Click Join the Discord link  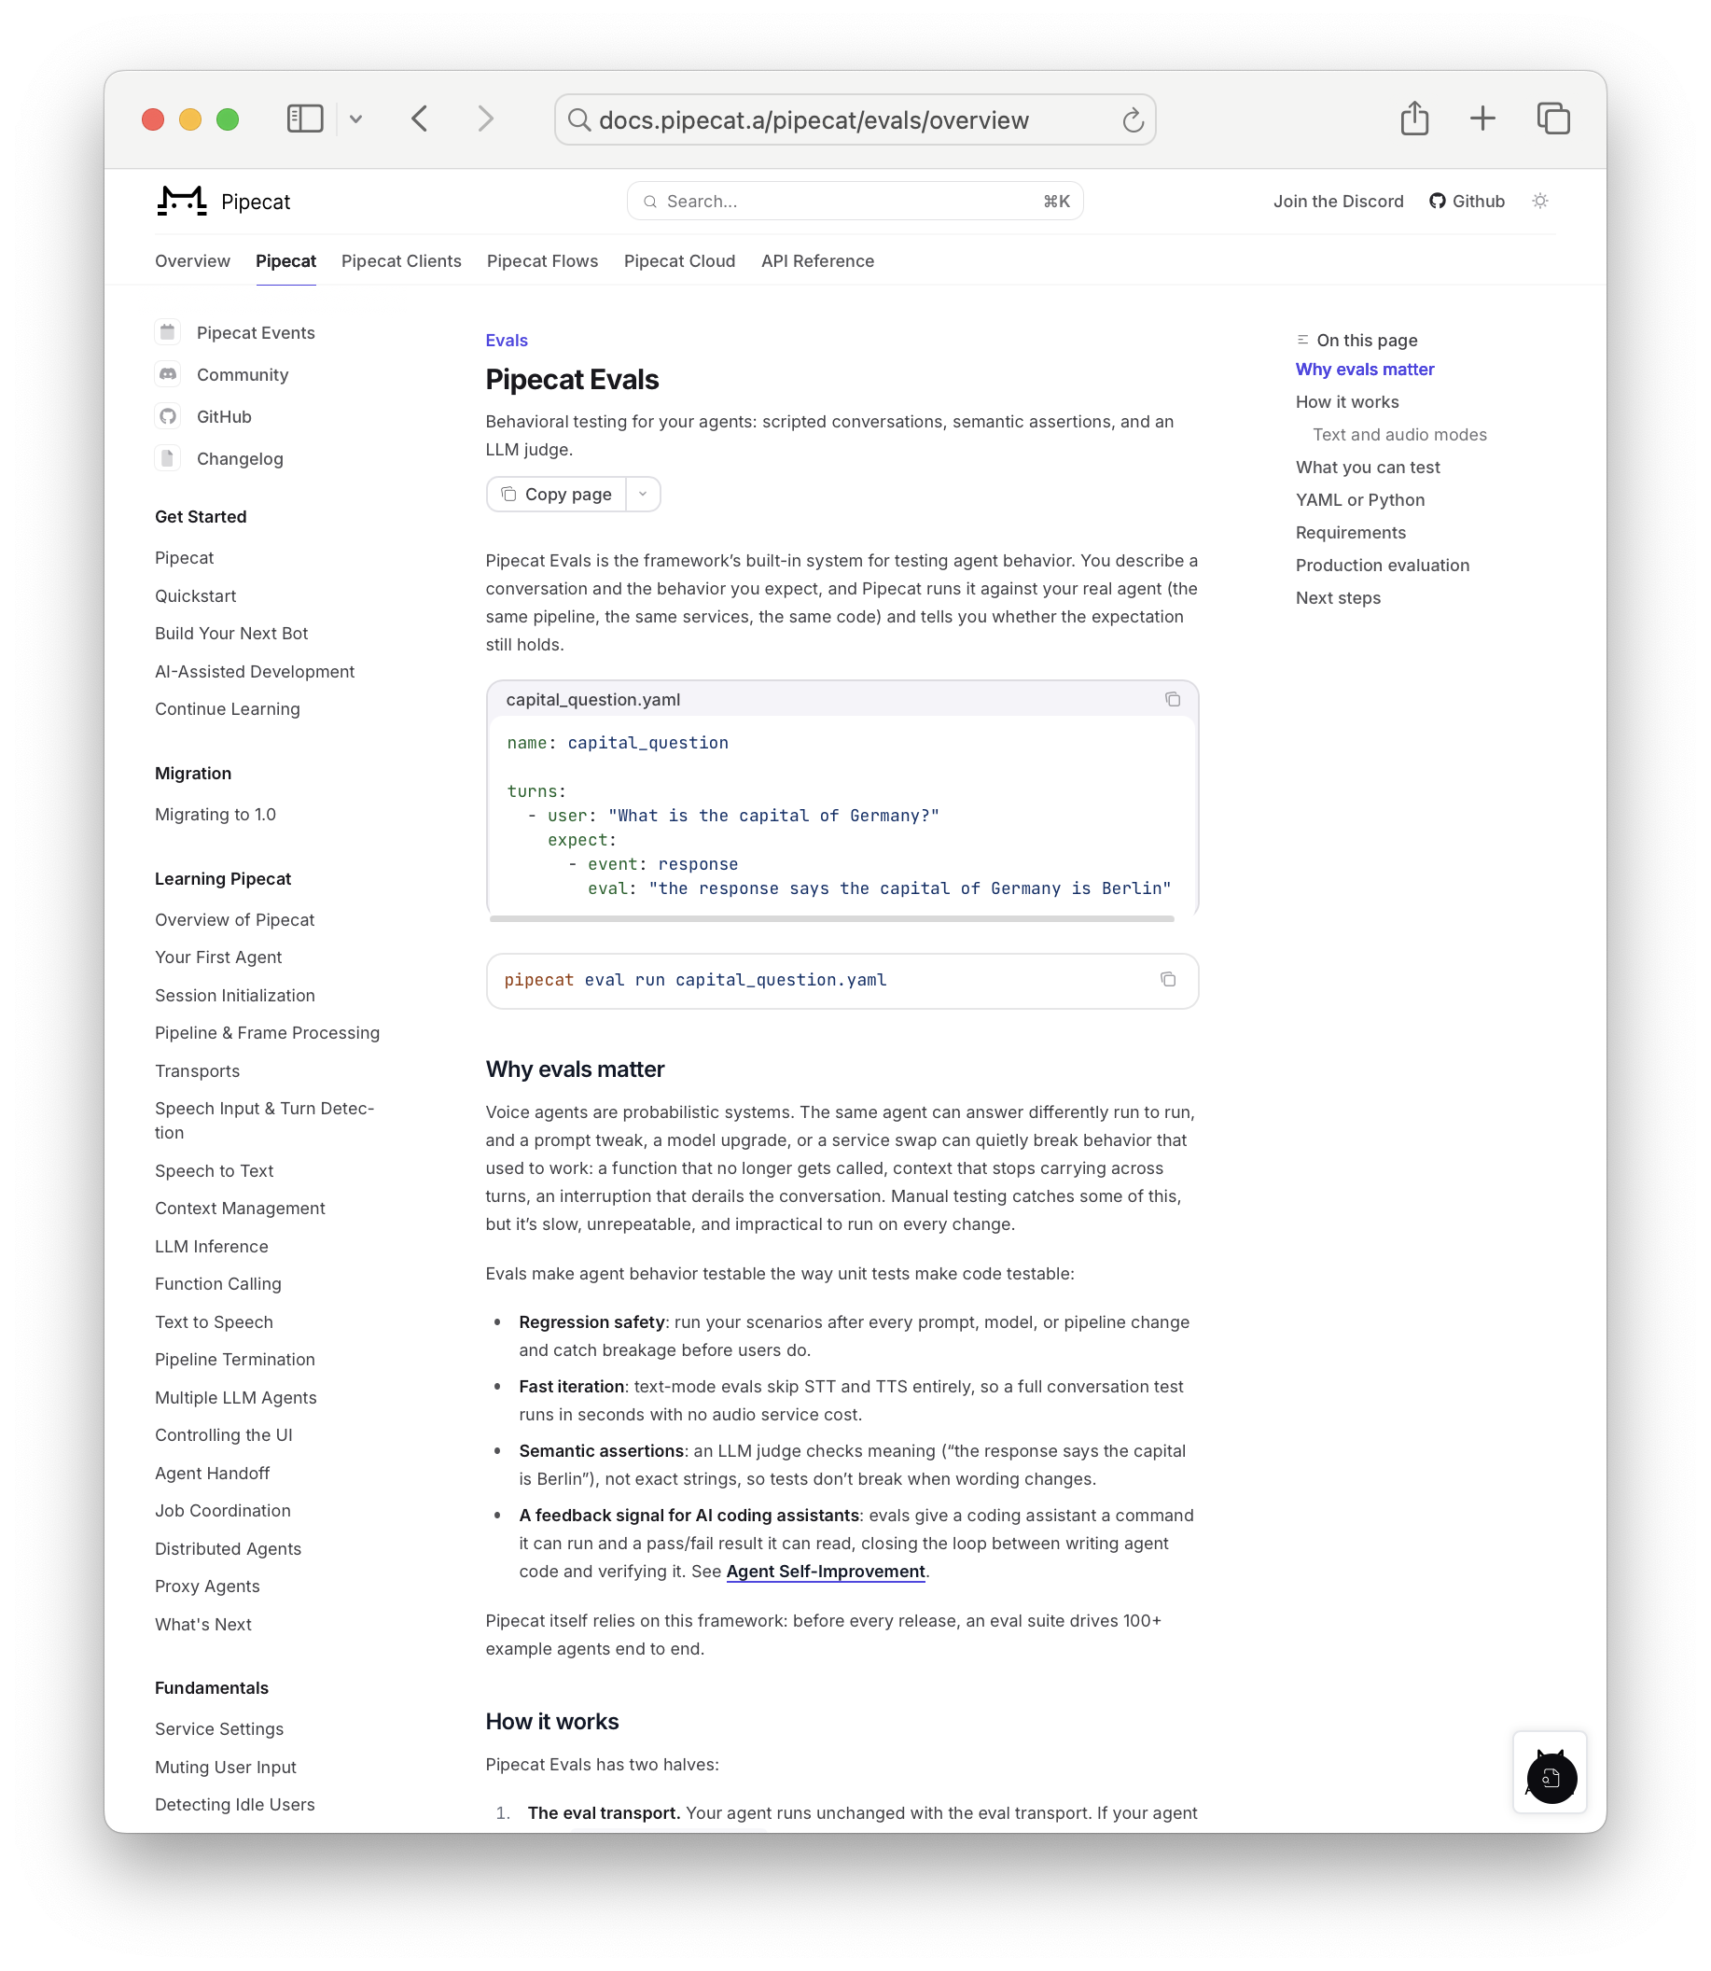coord(1338,201)
